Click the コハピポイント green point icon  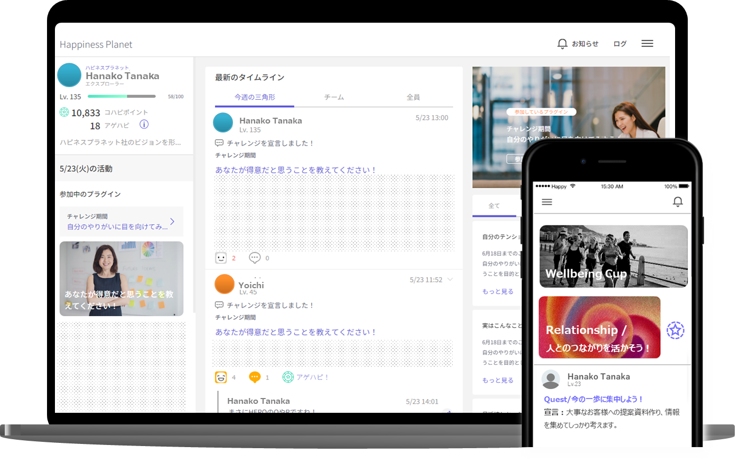pyautogui.click(x=64, y=112)
